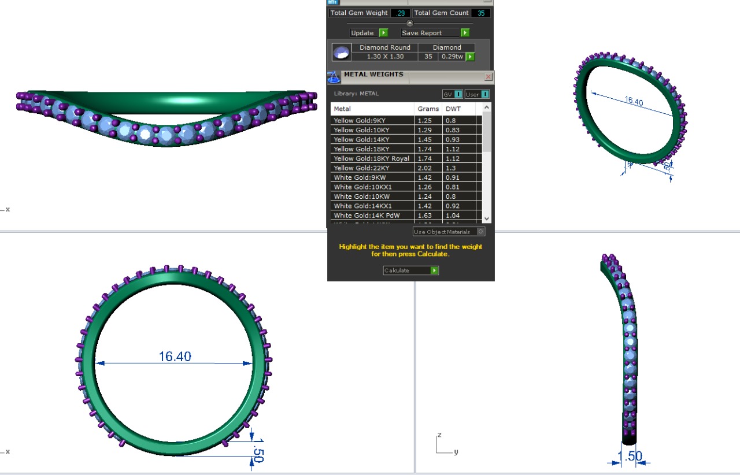The height and width of the screenshot is (475, 740).
Task: Select the White Gold:14K PdW row
Action: [x=372, y=216]
